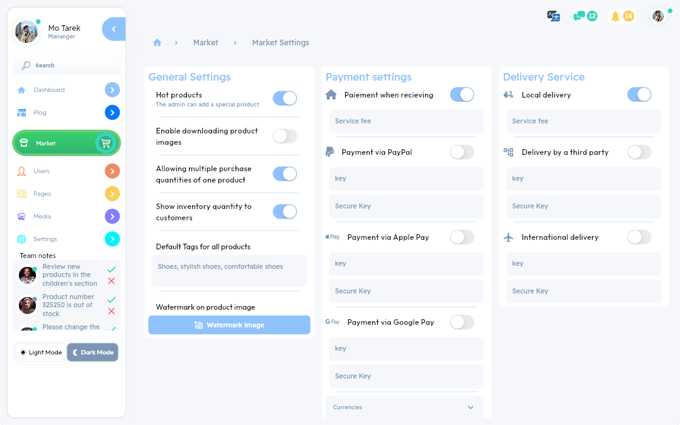Approve the children's section review note
This screenshot has height=425, width=680.
(111, 269)
